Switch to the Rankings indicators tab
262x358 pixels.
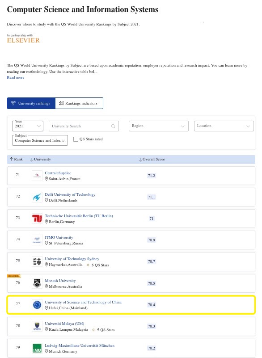pyautogui.click(x=79, y=103)
